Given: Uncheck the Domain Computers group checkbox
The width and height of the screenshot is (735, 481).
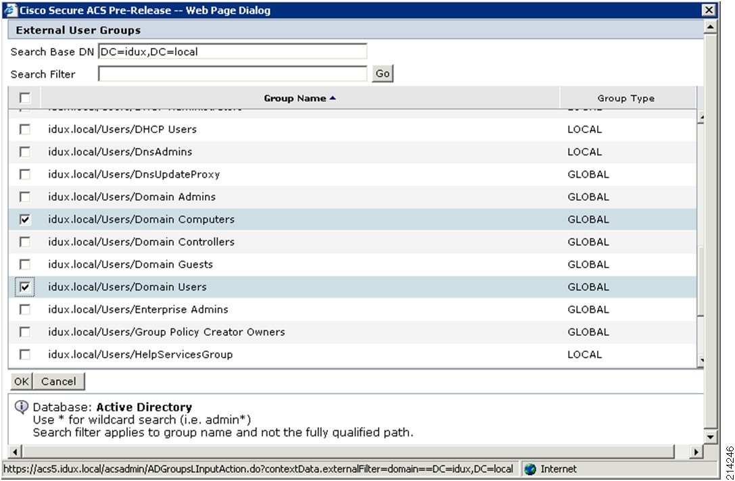Looking at the screenshot, I should [x=25, y=219].
